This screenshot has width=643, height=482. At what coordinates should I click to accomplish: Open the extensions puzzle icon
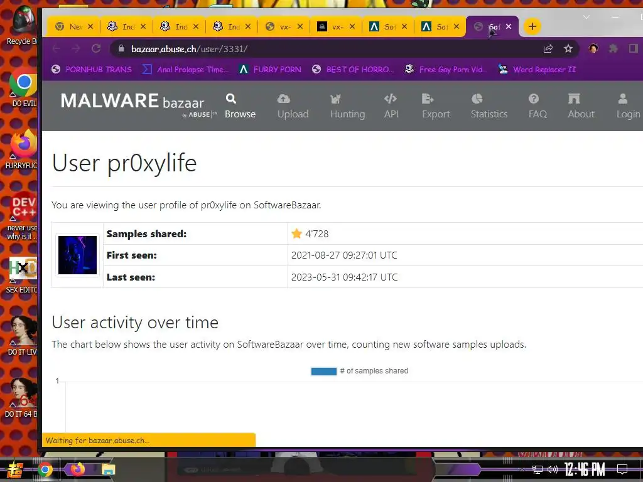pos(613,49)
